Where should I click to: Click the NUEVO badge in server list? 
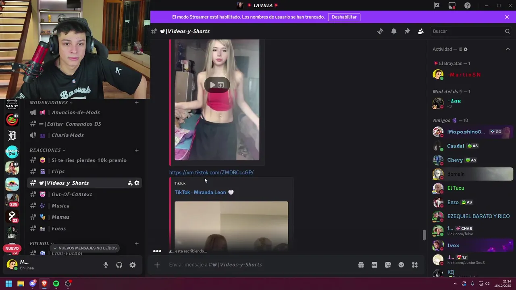(x=12, y=249)
